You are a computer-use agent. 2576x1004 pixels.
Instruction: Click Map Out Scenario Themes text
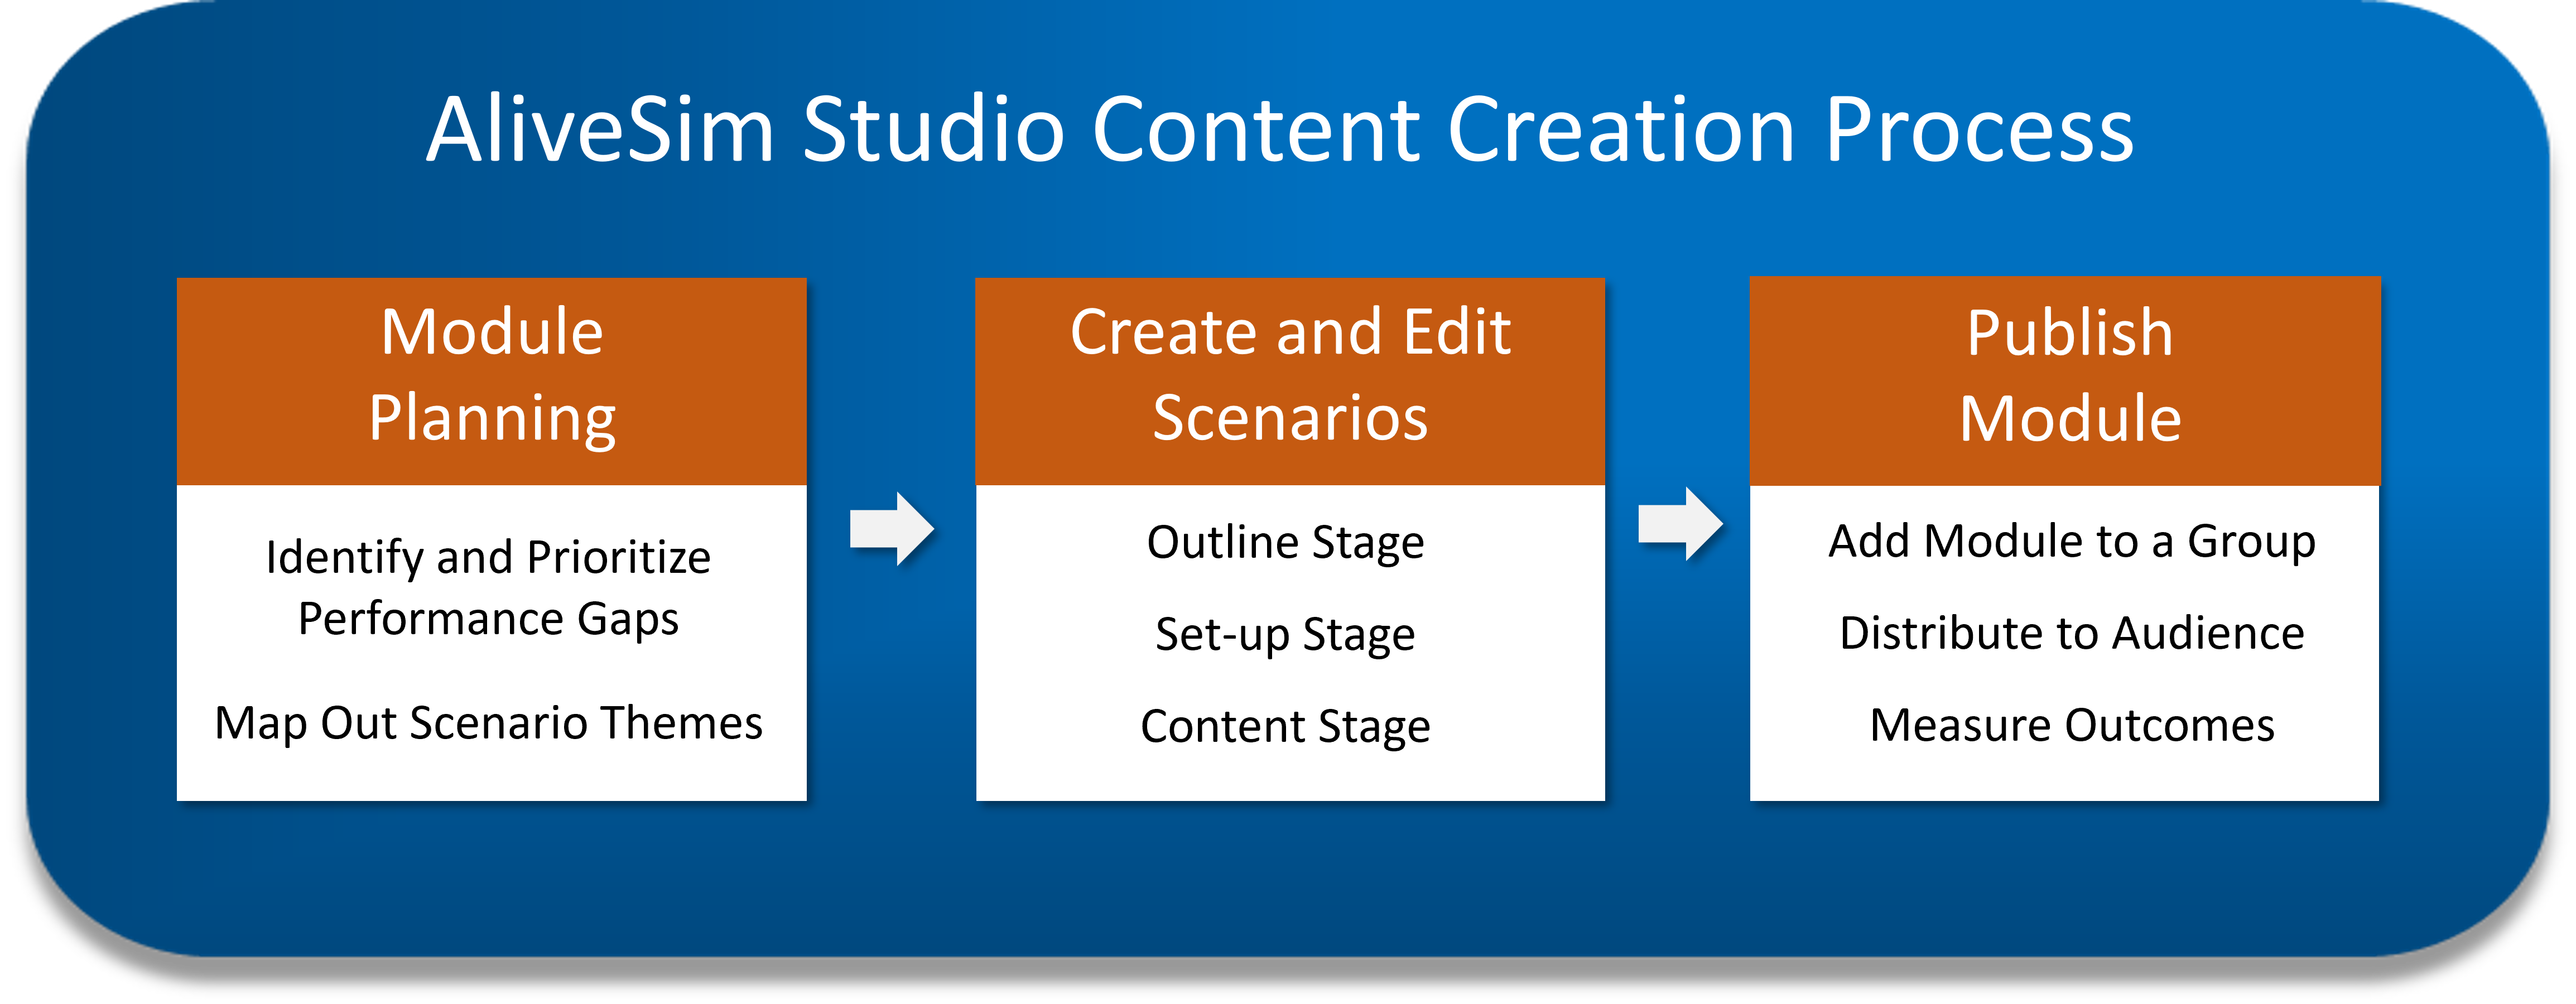point(488,724)
